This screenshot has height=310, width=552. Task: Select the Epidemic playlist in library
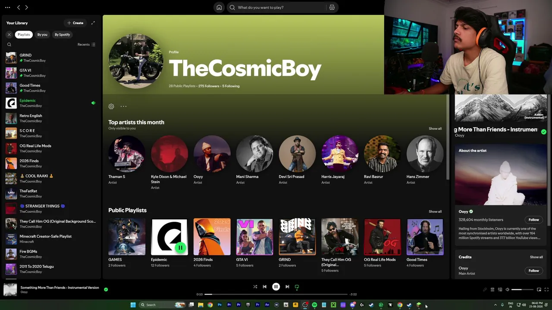[51, 103]
